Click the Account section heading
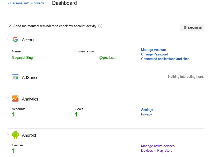The image size is (214, 157). [29, 40]
